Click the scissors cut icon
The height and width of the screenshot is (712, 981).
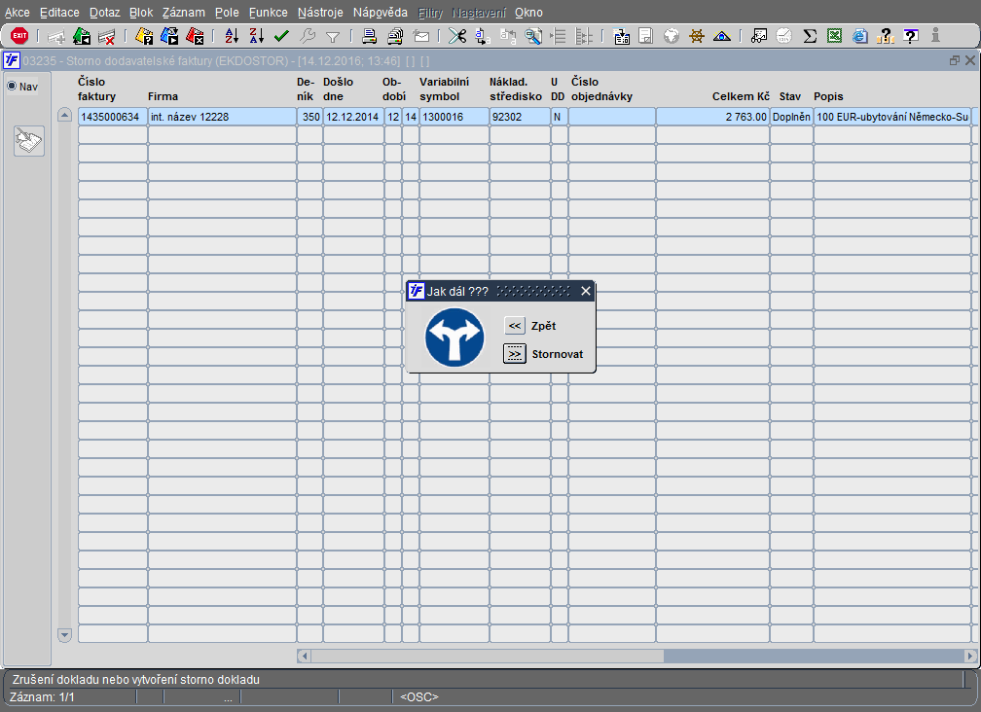pyautogui.click(x=456, y=36)
